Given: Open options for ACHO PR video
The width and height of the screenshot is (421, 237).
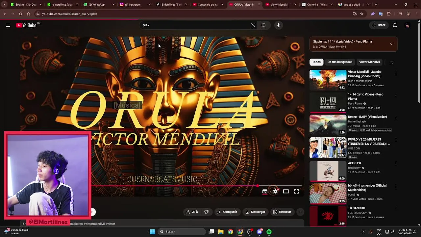Looking at the screenshot, I should tap(396, 164).
